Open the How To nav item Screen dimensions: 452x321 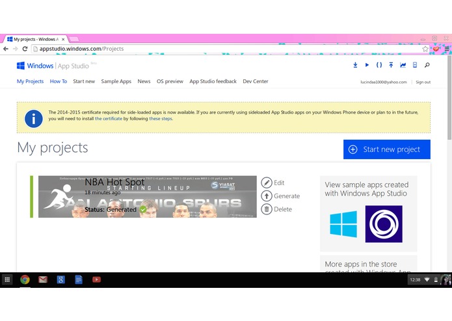tap(59, 81)
